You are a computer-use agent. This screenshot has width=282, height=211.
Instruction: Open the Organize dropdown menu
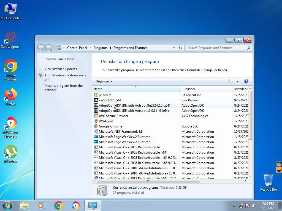pos(104,81)
